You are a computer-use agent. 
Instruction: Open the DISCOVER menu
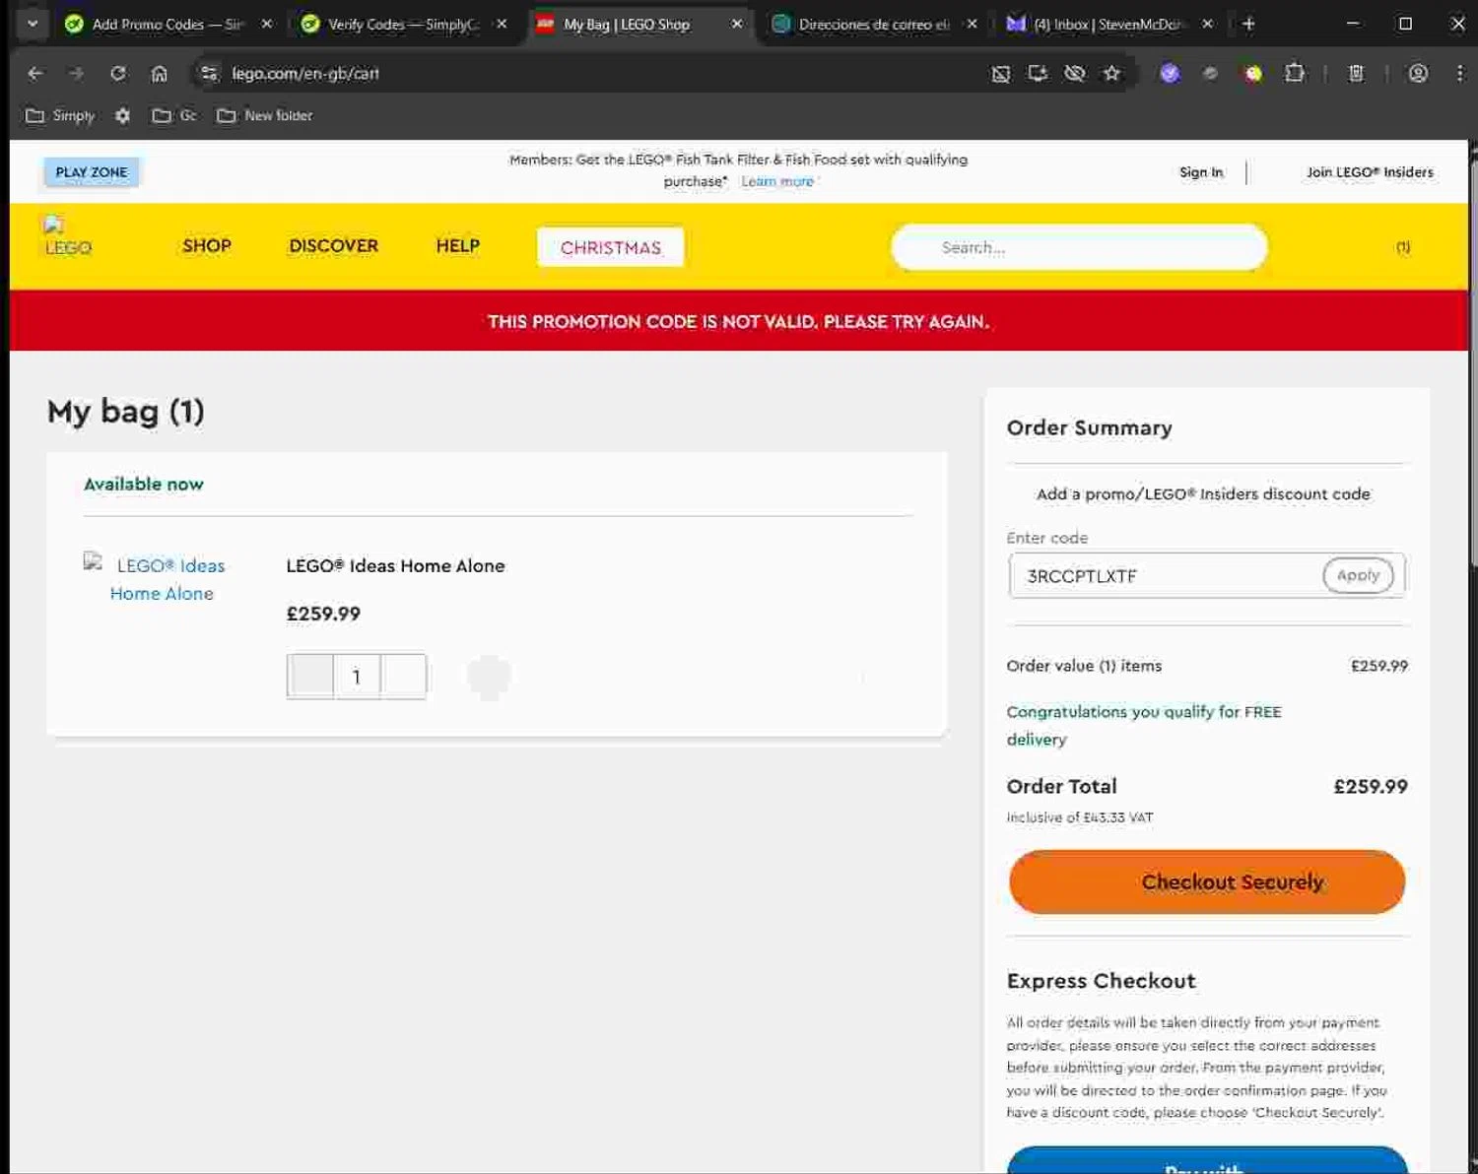334,245
